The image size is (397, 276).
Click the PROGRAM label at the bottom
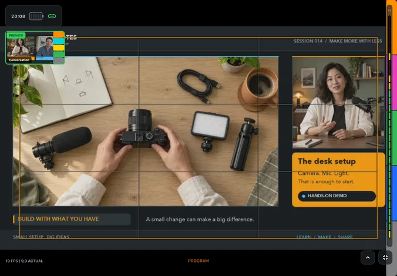pyautogui.click(x=198, y=261)
